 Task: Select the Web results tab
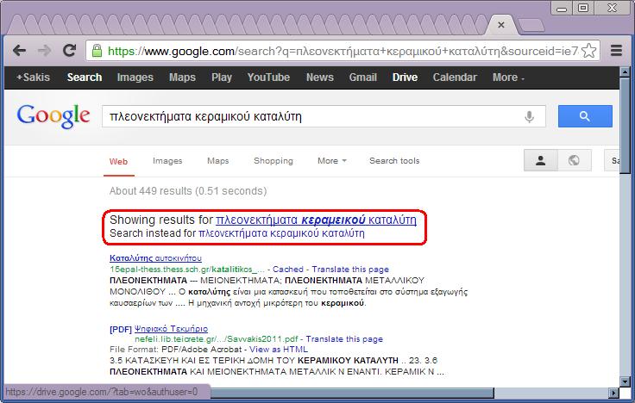[118, 161]
